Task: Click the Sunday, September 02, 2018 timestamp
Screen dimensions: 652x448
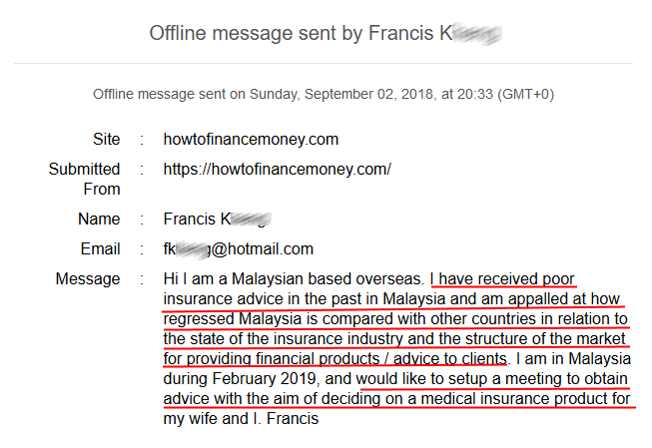Action: pos(330,94)
